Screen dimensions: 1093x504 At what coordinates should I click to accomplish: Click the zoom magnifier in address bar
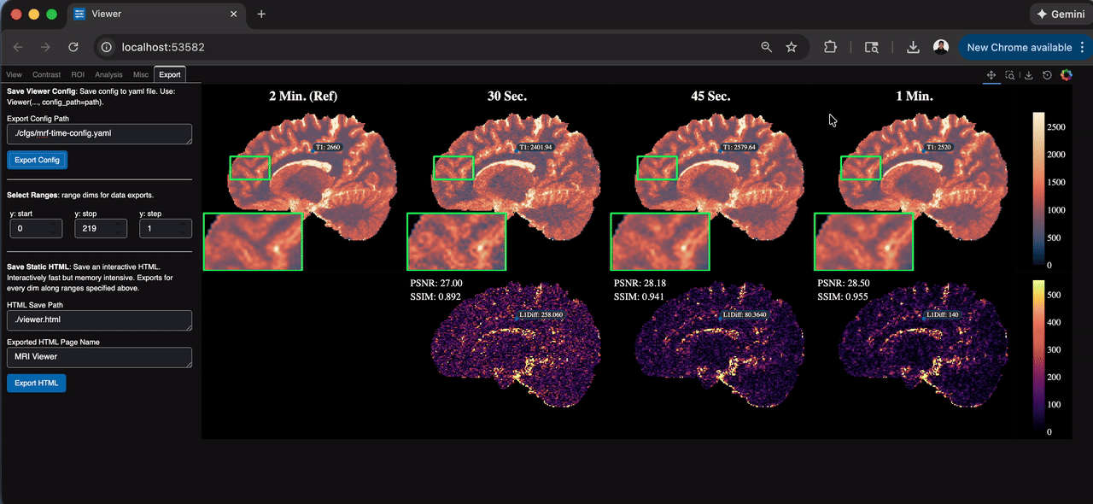766,48
